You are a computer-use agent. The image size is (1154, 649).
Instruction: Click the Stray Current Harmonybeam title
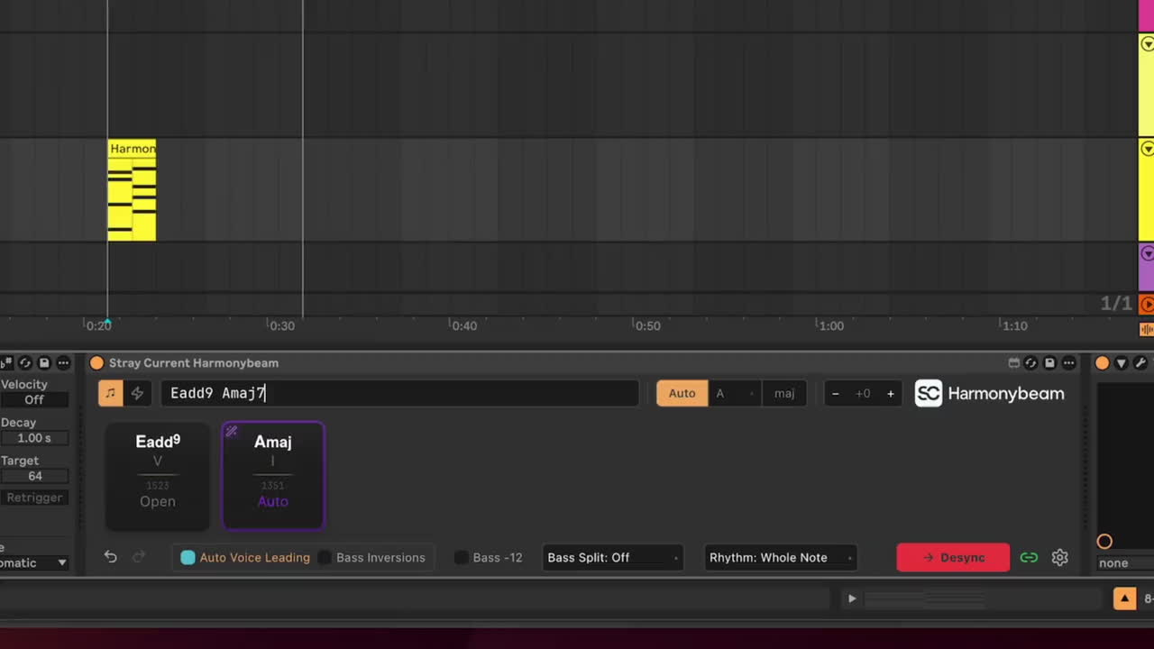click(x=194, y=363)
